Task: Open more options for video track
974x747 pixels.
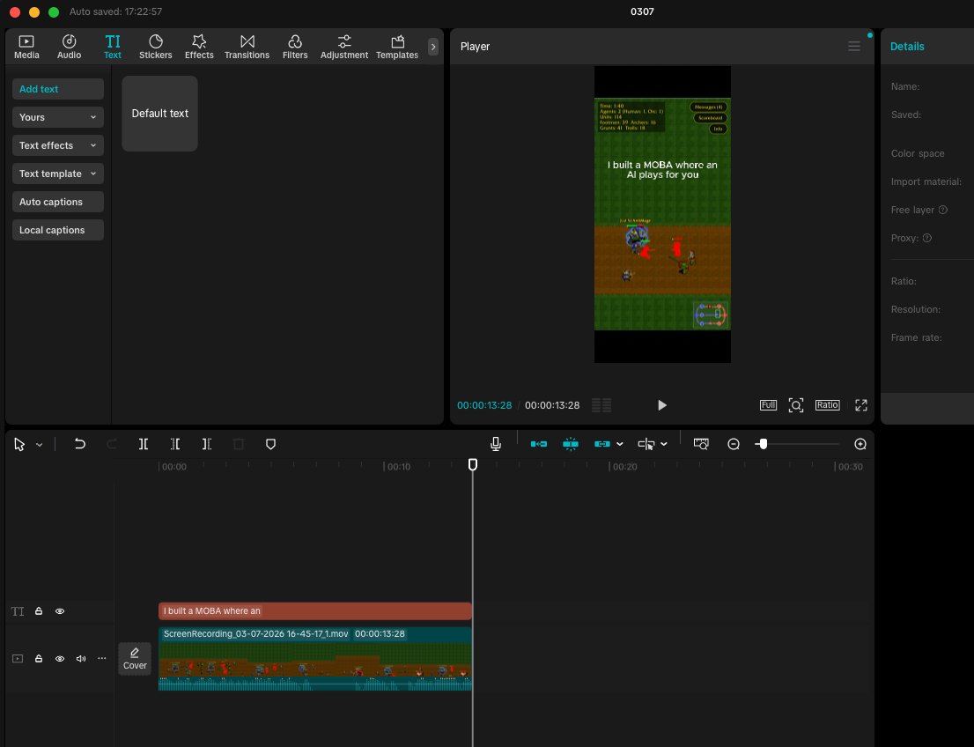Action: (102, 658)
